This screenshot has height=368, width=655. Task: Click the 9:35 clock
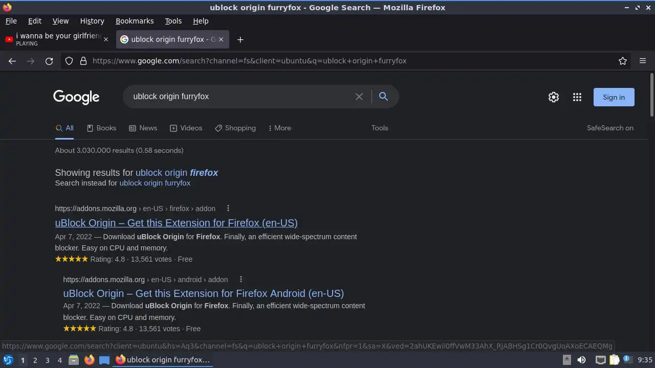[645, 360]
